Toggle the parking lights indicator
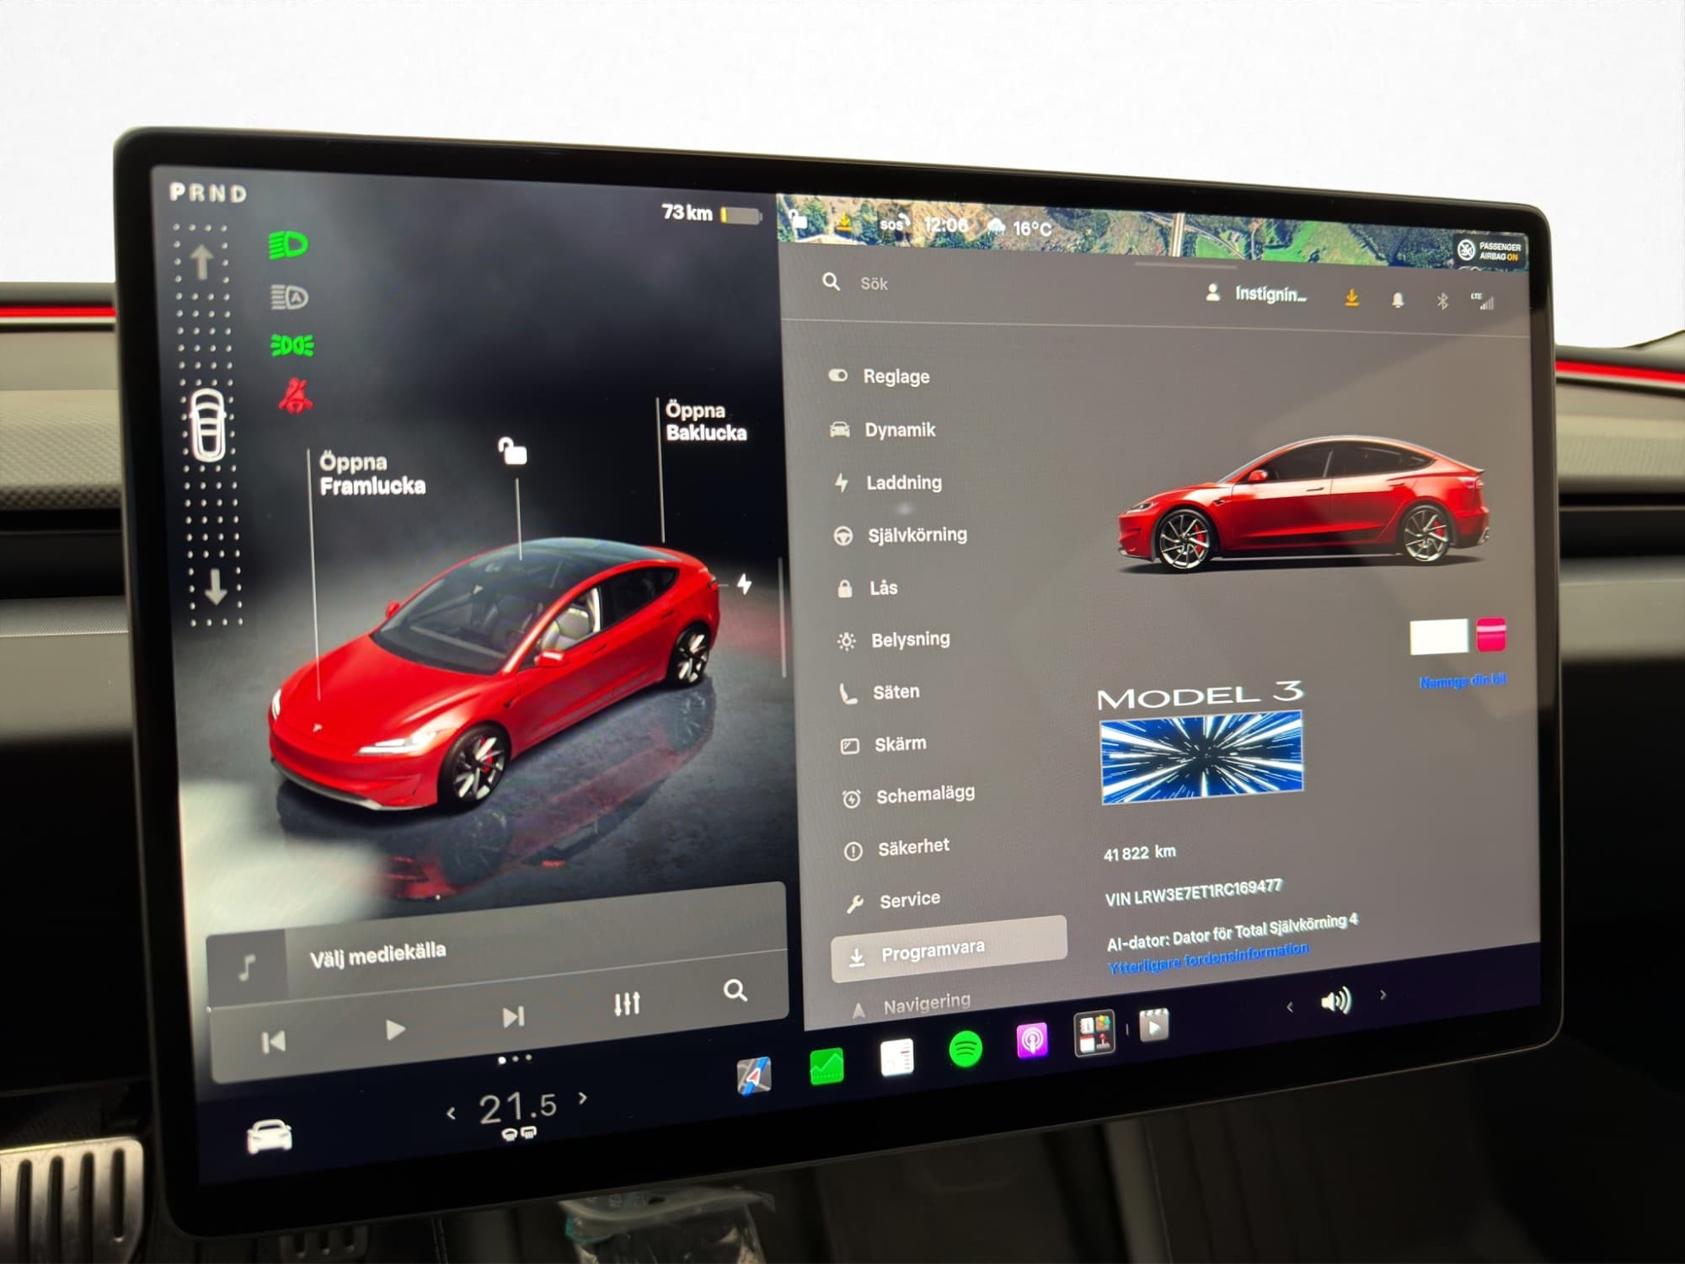 pos(292,345)
